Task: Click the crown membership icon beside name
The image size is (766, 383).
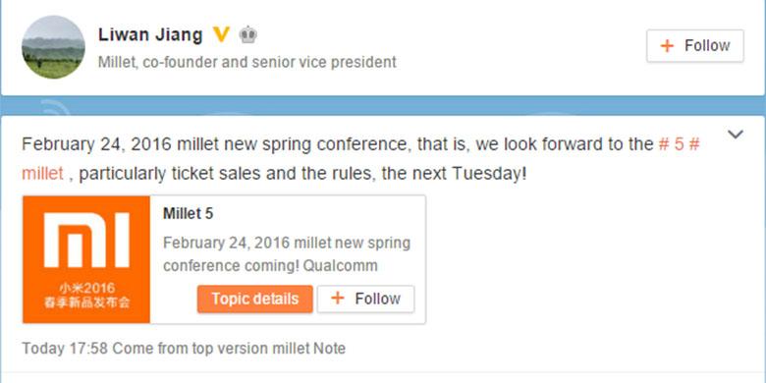Action: 248,34
